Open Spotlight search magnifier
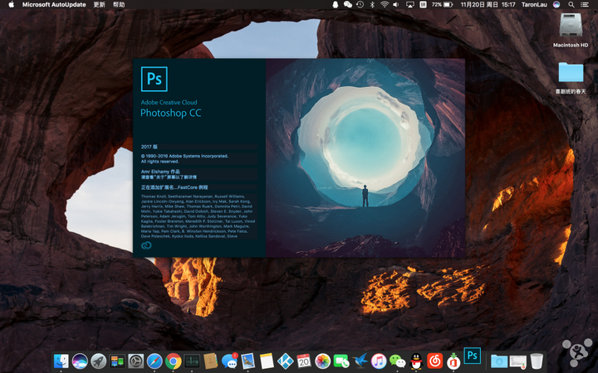Image resolution: width=598 pixels, height=373 pixels. click(x=571, y=5)
